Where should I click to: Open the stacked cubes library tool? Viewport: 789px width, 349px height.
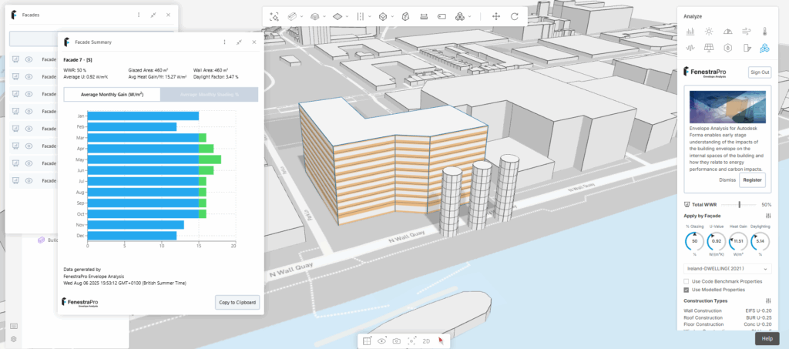[x=460, y=17]
